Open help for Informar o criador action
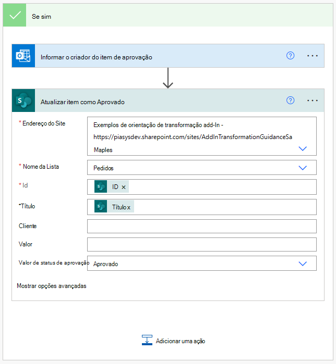 290,56
